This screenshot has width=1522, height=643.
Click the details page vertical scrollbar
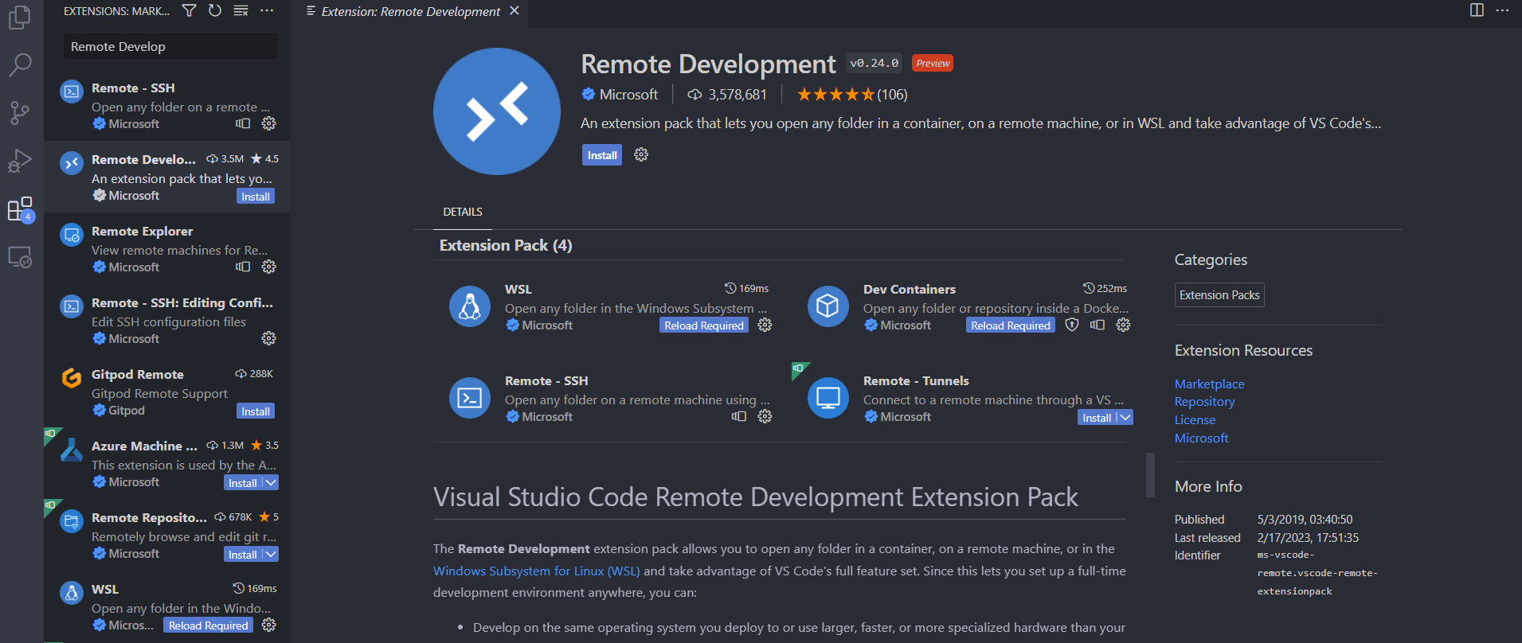1150,475
